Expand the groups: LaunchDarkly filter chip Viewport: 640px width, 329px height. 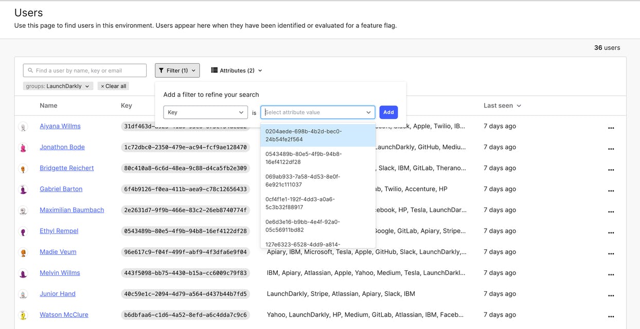pos(86,86)
